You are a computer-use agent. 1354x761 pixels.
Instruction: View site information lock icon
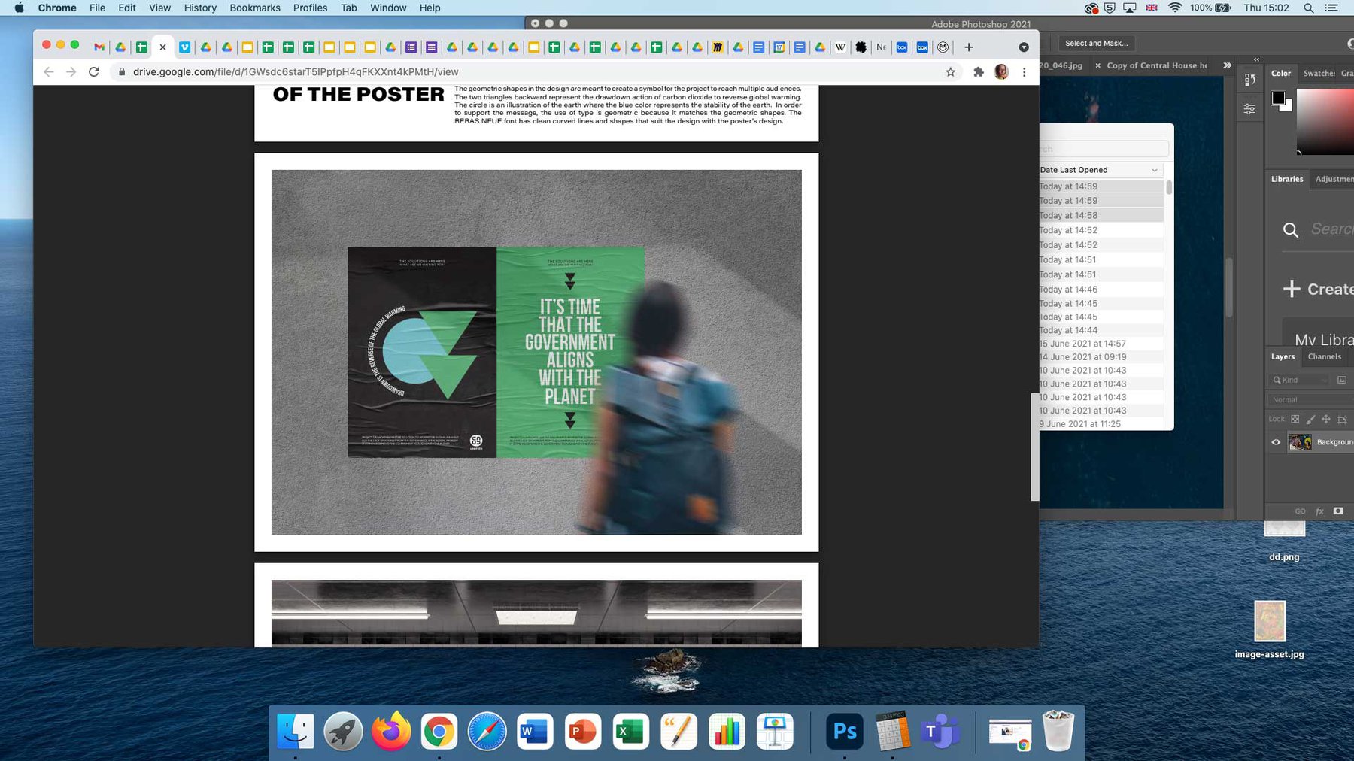coord(121,72)
